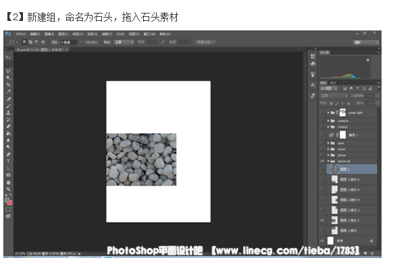Screen dimensions: 393x262
Task: Enable the anti-alias checkbox
Action: (82, 42)
